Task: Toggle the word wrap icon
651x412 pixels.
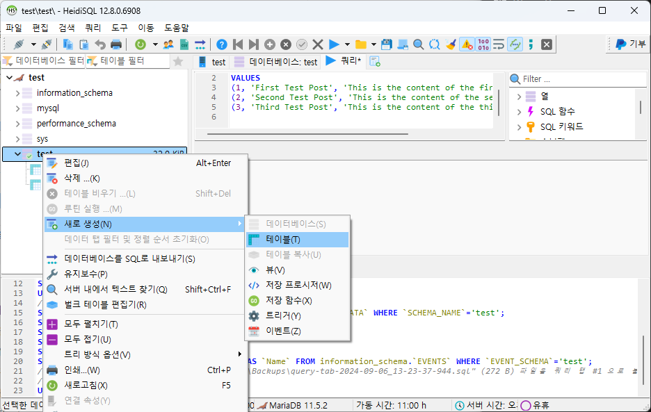Action: click(499, 44)
